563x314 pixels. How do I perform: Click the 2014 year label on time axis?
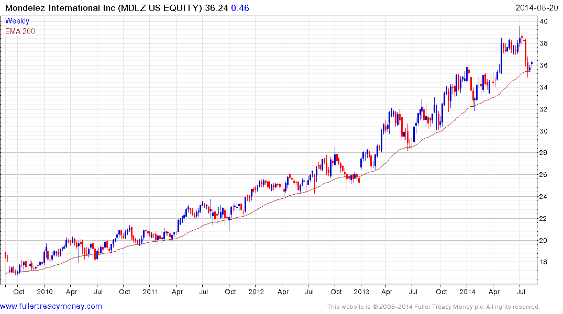click(467, 291)
